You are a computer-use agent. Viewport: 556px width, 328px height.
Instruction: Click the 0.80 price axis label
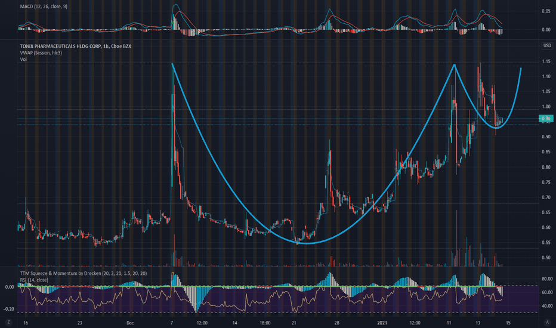click(x=546, y=167)
